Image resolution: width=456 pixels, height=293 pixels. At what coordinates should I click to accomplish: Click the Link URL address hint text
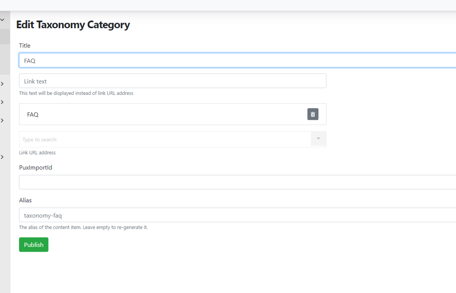click(37, 153)
